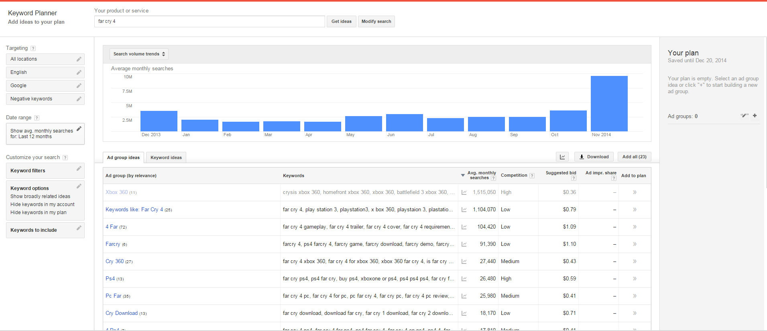Viewport: 767px width, 331px height.
Task: Show trend chart for Xbox 360 row
Action: point(464,192)
